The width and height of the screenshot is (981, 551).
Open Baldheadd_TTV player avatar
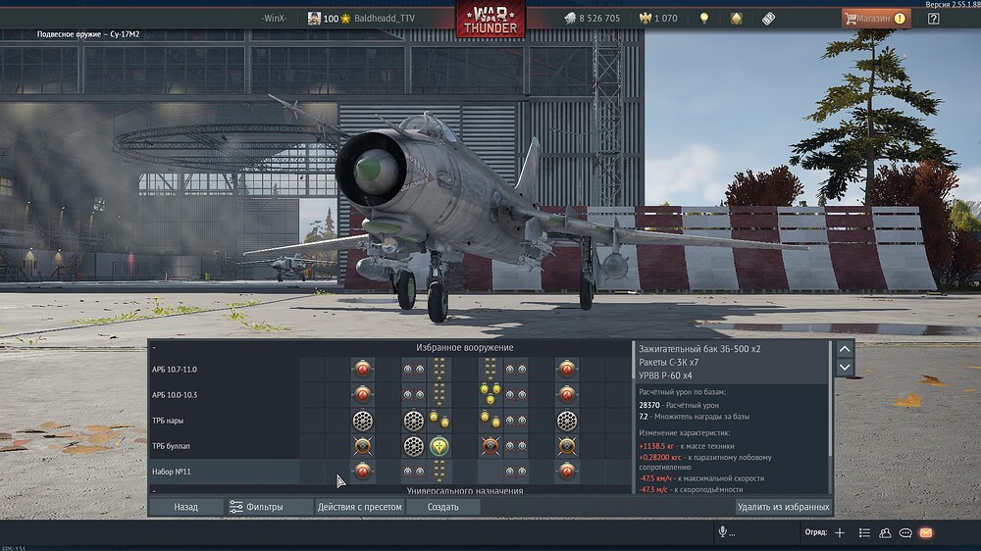314,18
